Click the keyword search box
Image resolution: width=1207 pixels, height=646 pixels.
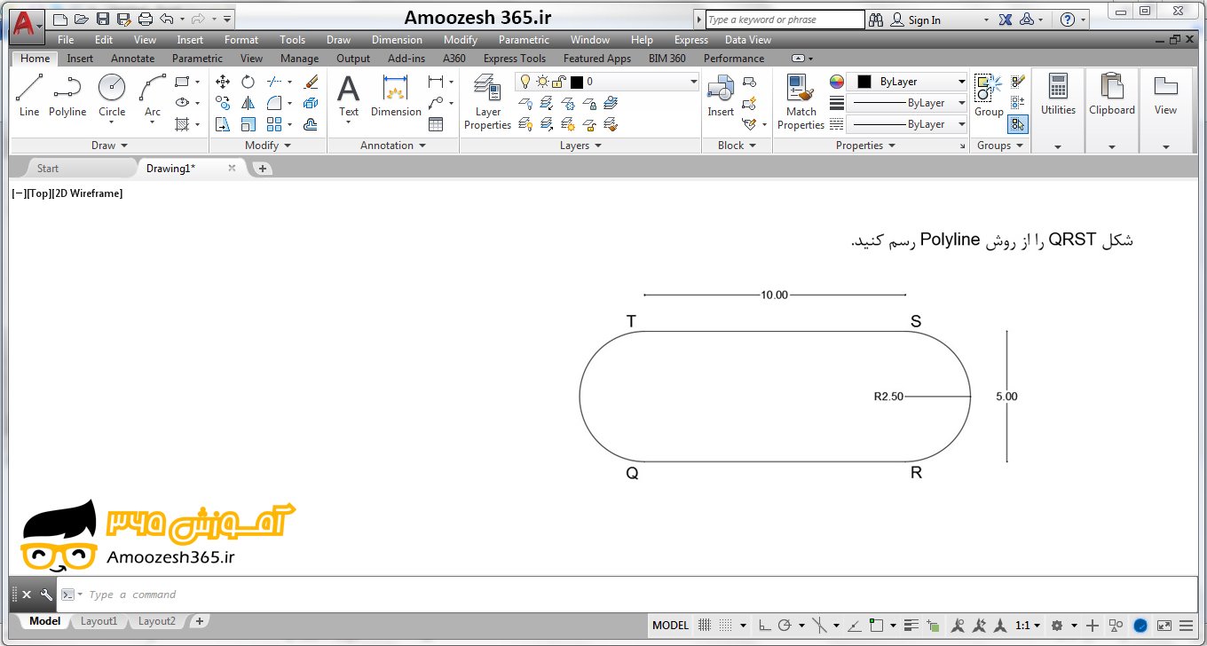click(x=785, y=20)
